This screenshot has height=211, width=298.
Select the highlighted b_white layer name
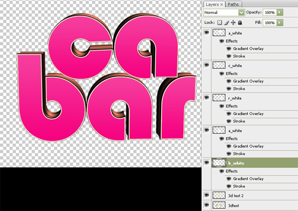(x=236, y=163)
